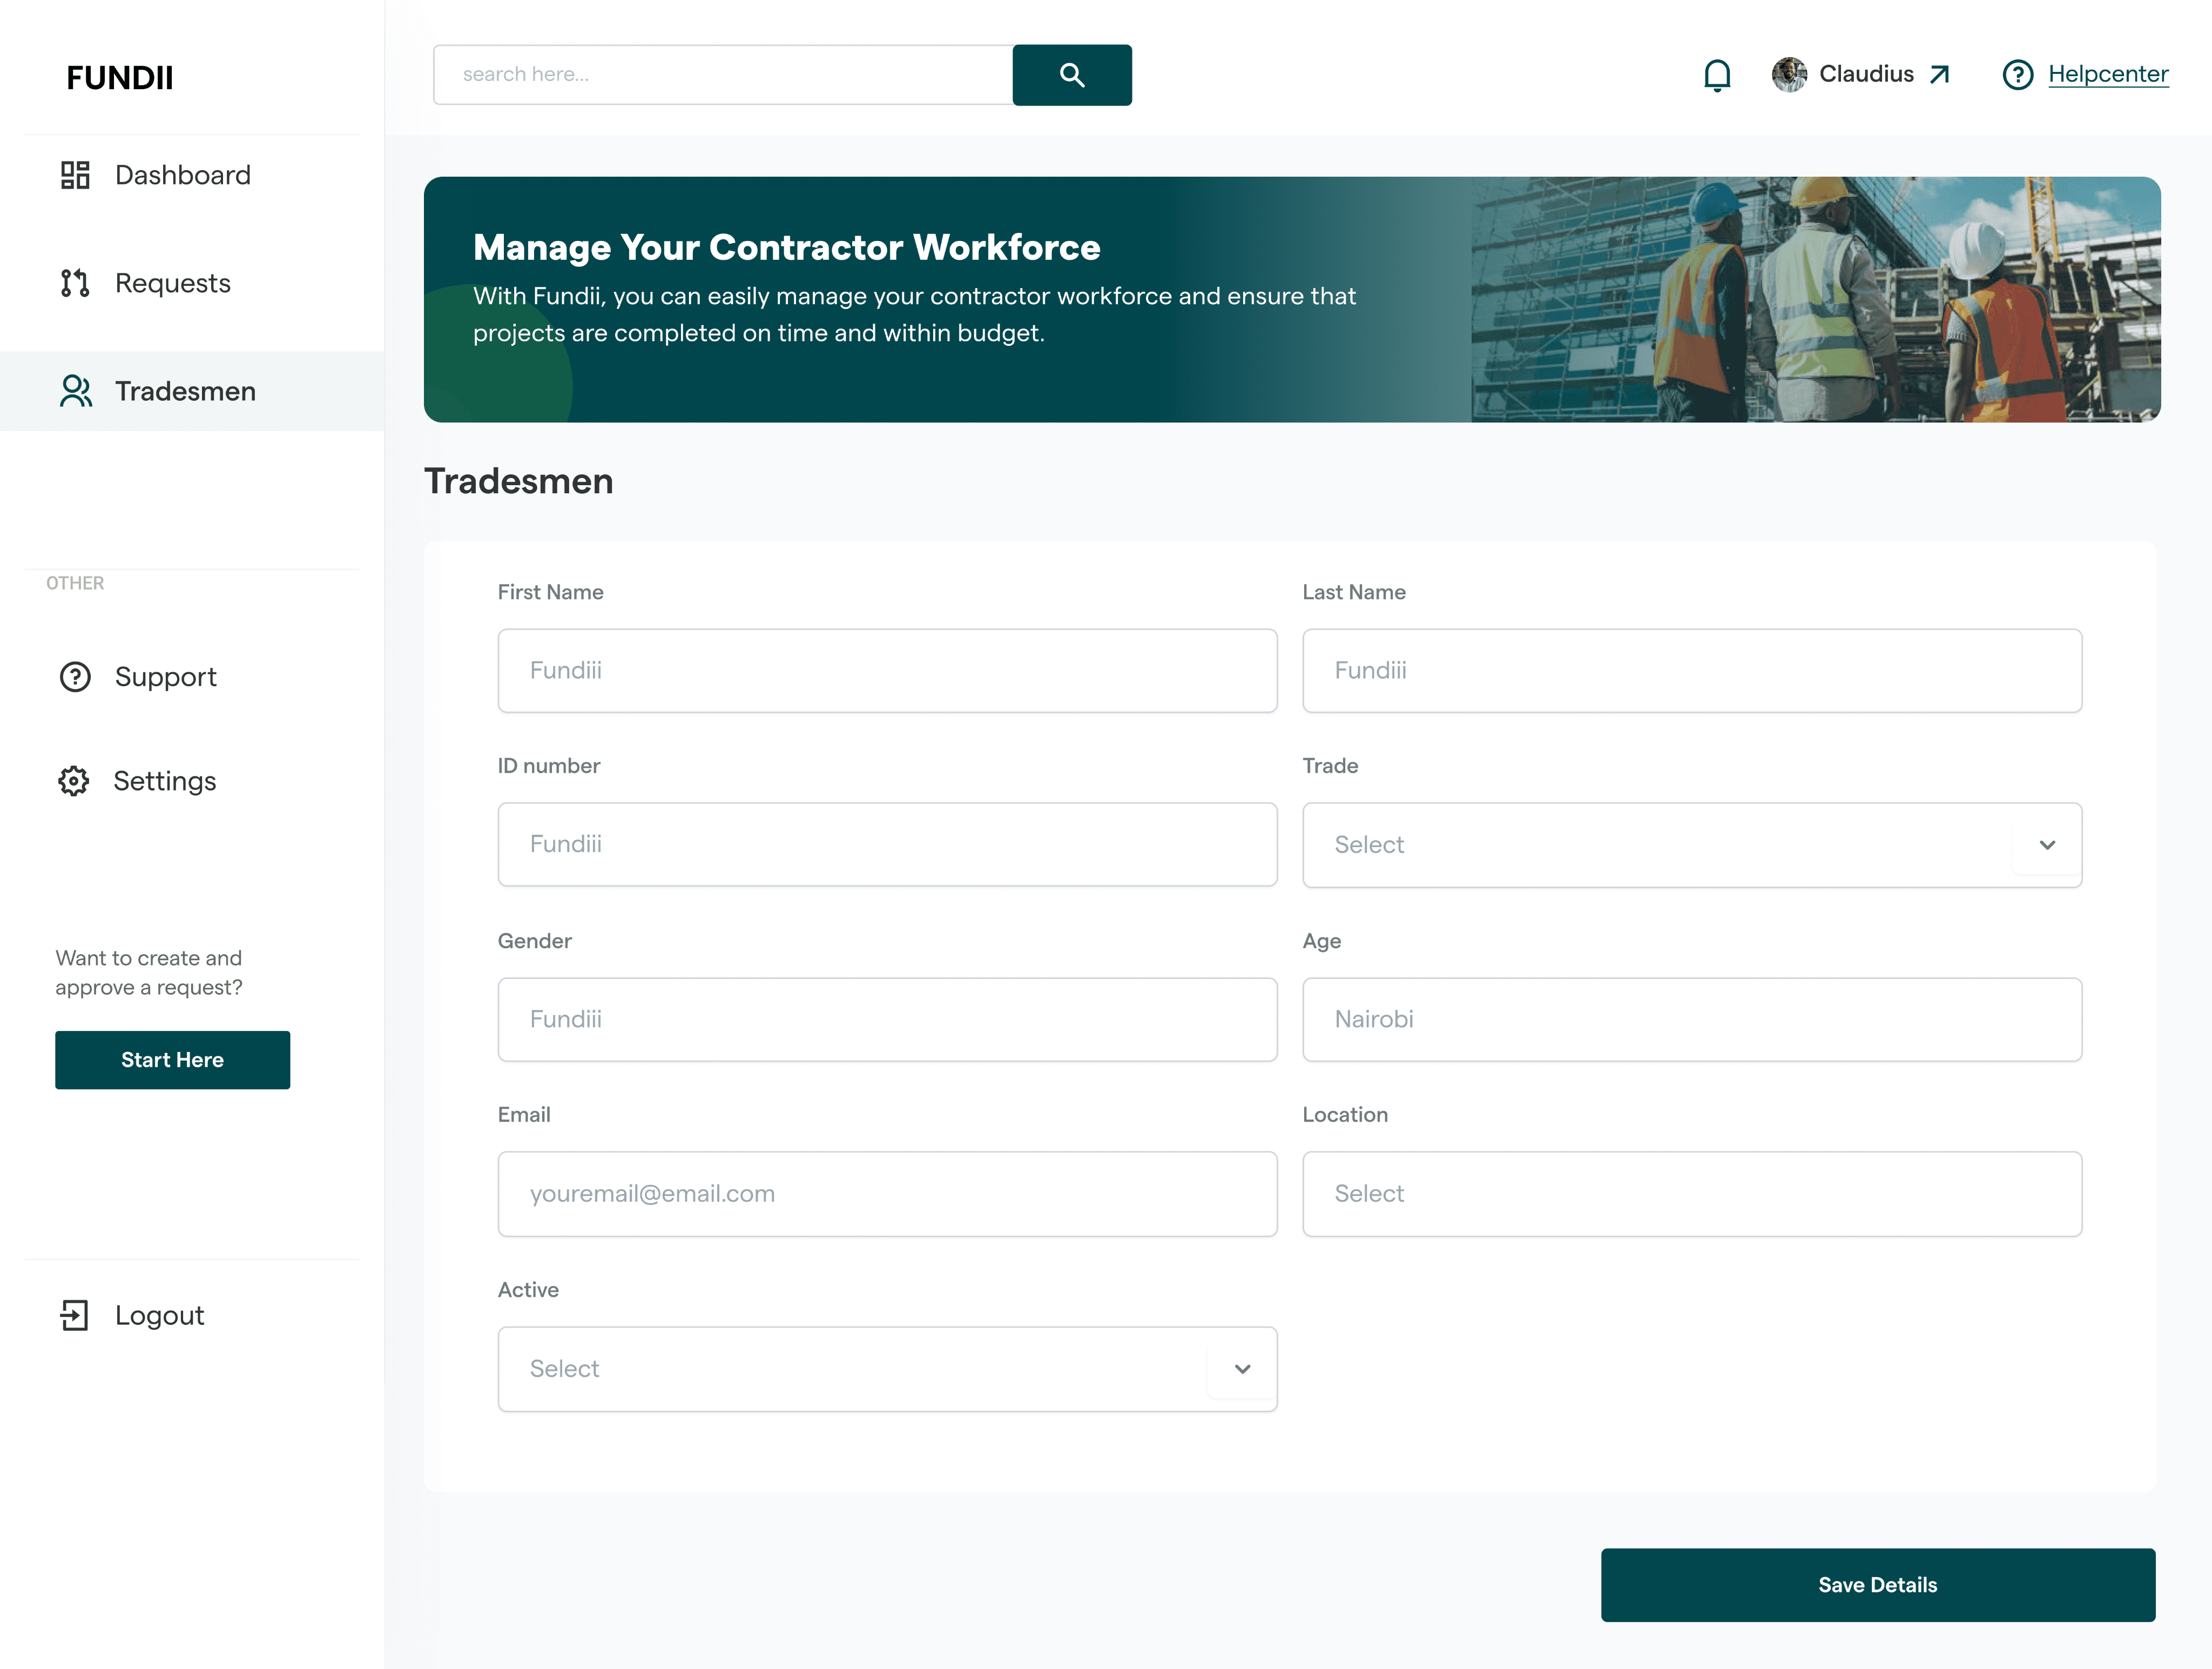Click the Active field label
This screenshot has height=1669, width=2212.
coord(528,1290)
